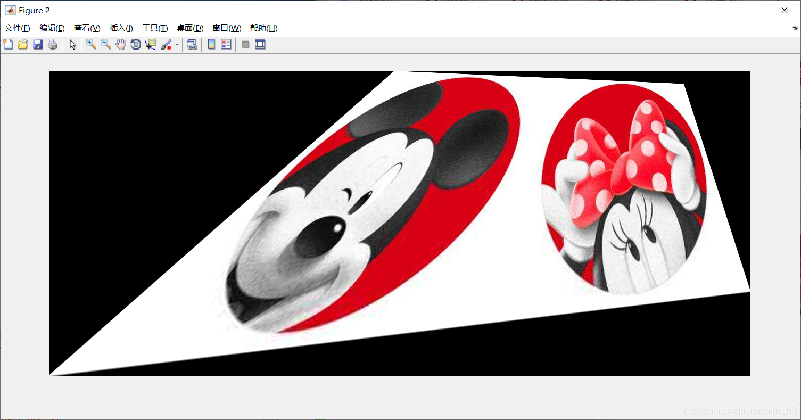The height and width of the screenshot is (420, 801).
Task: Open the 插入(I) menu
Action: coord(121,28)
